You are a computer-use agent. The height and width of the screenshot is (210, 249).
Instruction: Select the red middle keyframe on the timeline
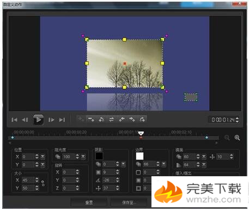(x=141, y=138)
